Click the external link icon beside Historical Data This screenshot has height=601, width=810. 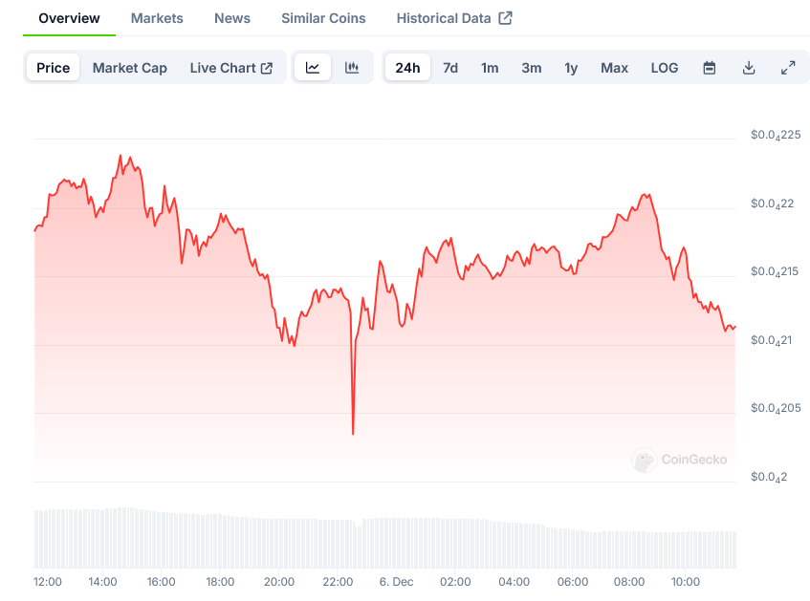(506, 18)
